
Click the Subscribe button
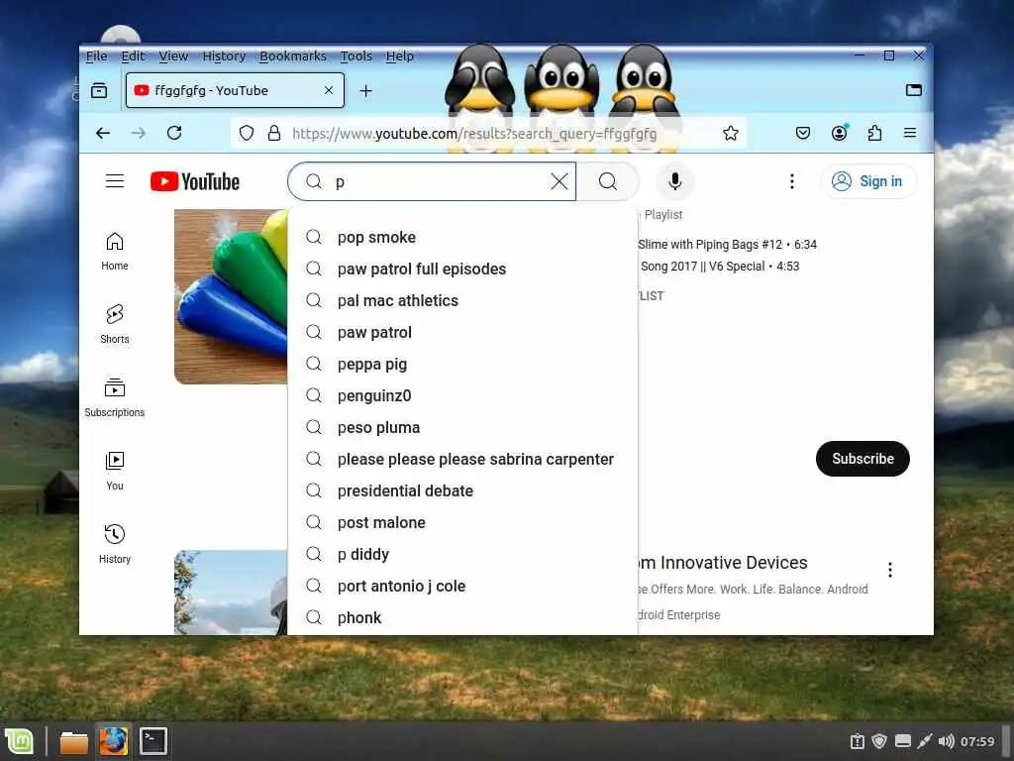pyautogui.click(x=862, y=459)
